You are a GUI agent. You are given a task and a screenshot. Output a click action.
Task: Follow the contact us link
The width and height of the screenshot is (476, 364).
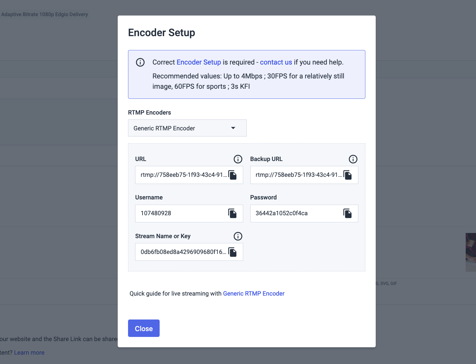coord(276,62)
